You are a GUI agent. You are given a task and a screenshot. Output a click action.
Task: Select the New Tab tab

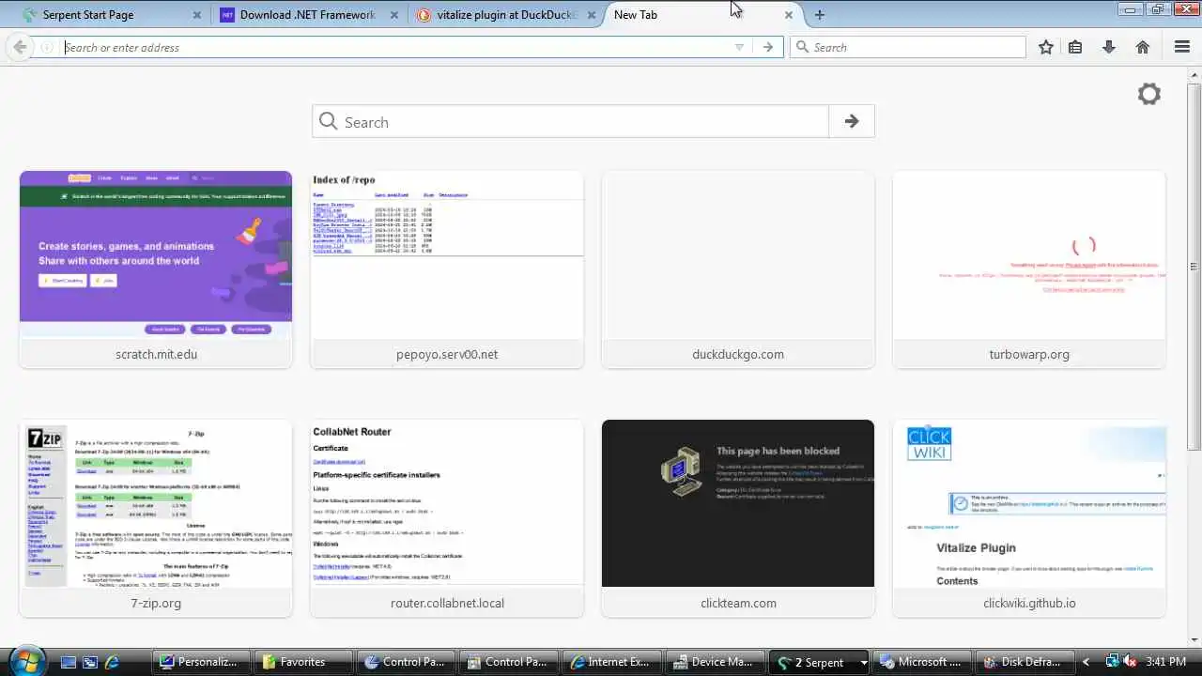click(701, 15)
